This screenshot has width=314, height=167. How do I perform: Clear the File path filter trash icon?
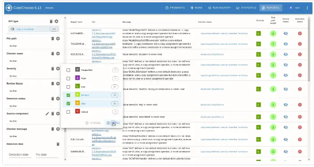coord(53,39)
